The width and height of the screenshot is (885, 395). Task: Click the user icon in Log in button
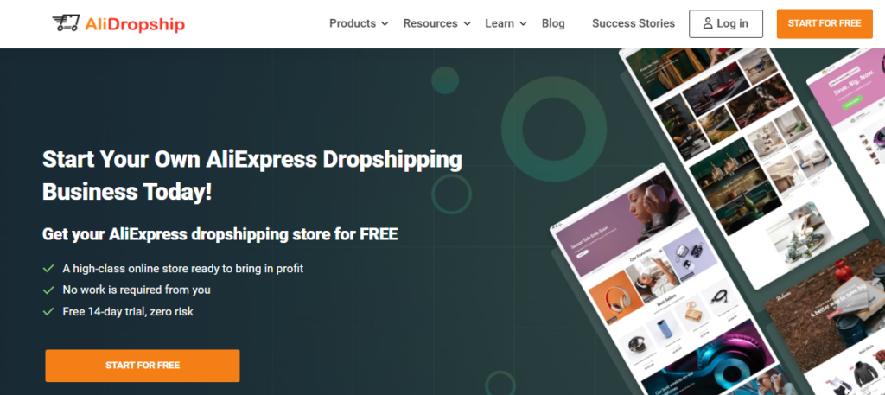[707, 23]
